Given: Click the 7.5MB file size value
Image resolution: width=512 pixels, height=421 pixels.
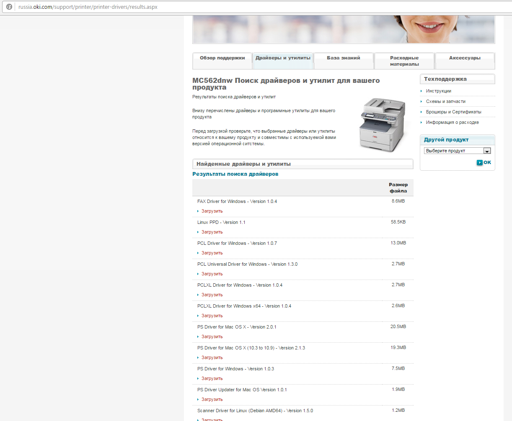Looking at the screenshot, I should (398, 368).
